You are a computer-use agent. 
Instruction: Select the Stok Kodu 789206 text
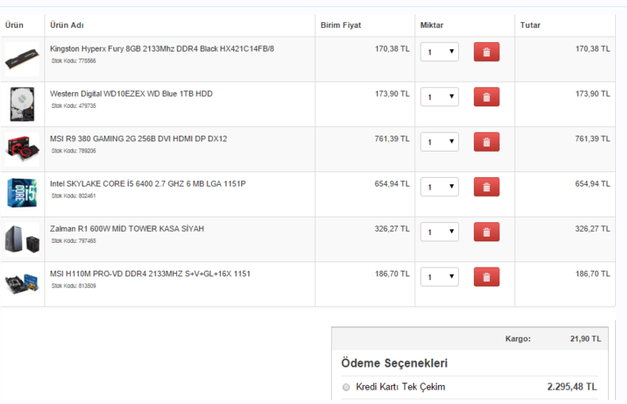74,151
